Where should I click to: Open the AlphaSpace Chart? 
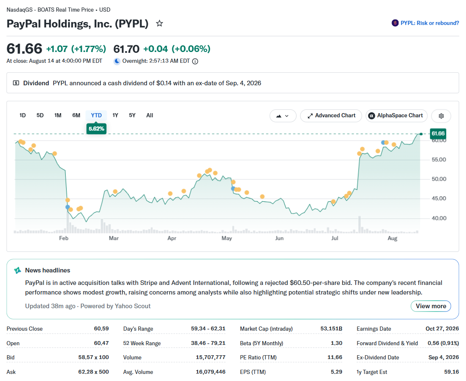(397, 116)
